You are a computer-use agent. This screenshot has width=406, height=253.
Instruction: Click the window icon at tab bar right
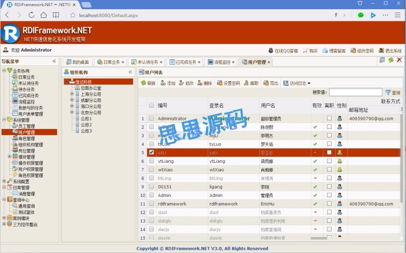[x=382, y=60]
